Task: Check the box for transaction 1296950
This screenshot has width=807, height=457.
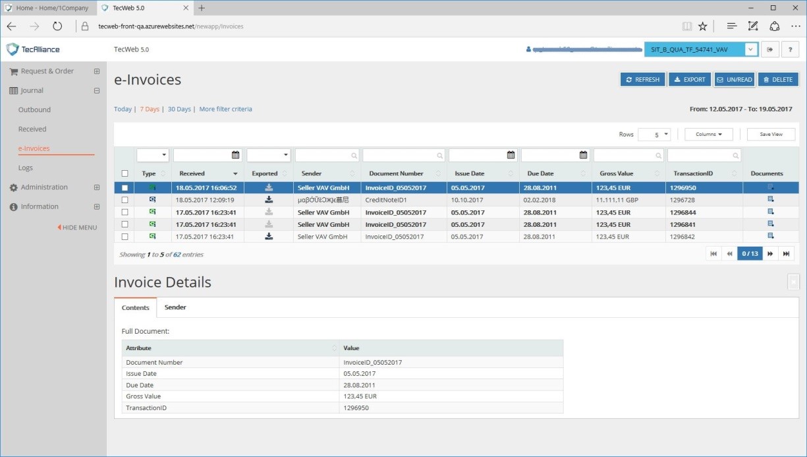Action: pyautogui.click(x=125, y=188)
